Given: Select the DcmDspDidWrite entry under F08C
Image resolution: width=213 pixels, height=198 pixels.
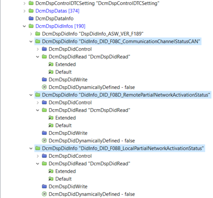Looking at the screenshot, I should click(x=68, y=80).
